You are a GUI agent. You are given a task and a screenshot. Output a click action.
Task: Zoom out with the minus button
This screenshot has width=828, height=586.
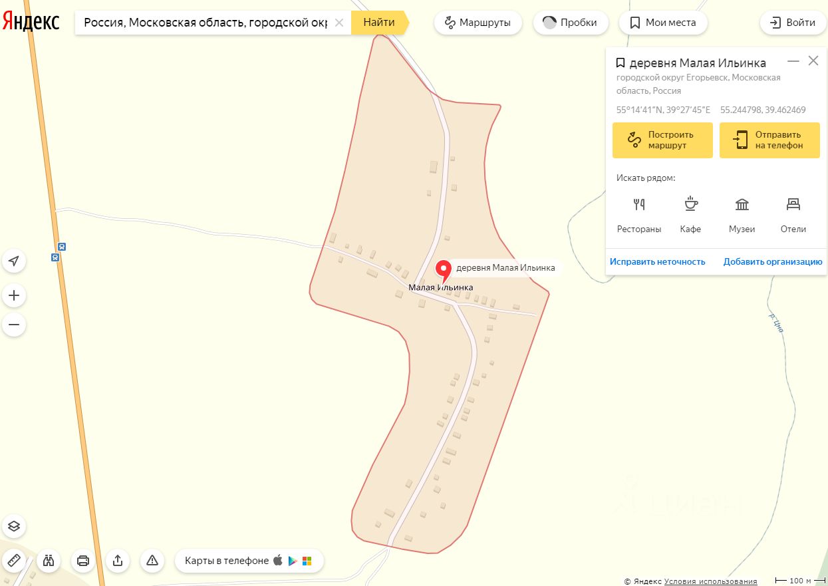pos(14,325)
